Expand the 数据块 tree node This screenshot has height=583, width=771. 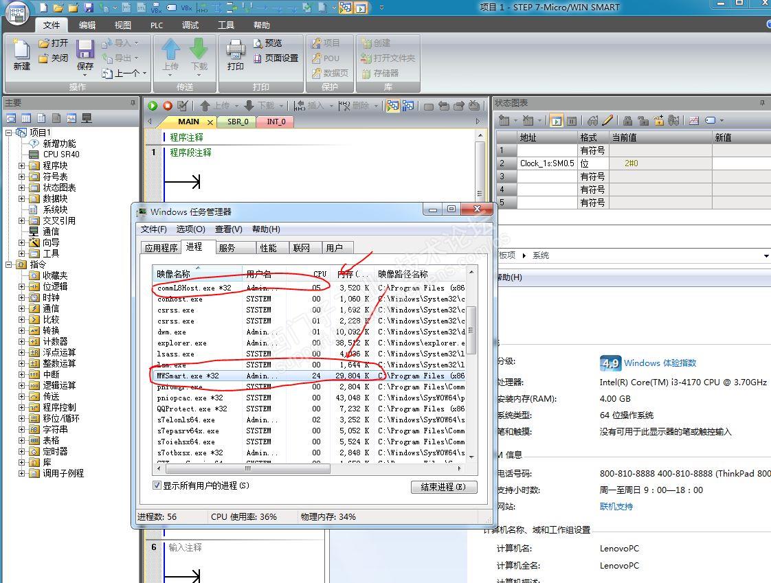click(21, 198)
